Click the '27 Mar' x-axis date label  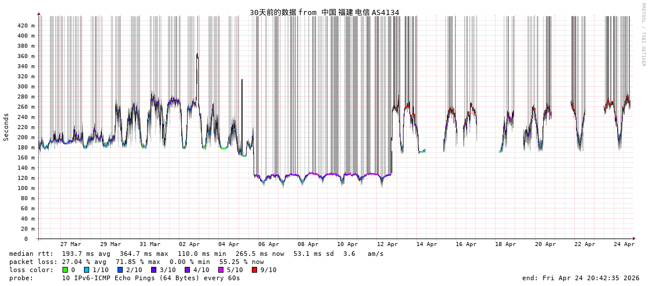point(71,244)
